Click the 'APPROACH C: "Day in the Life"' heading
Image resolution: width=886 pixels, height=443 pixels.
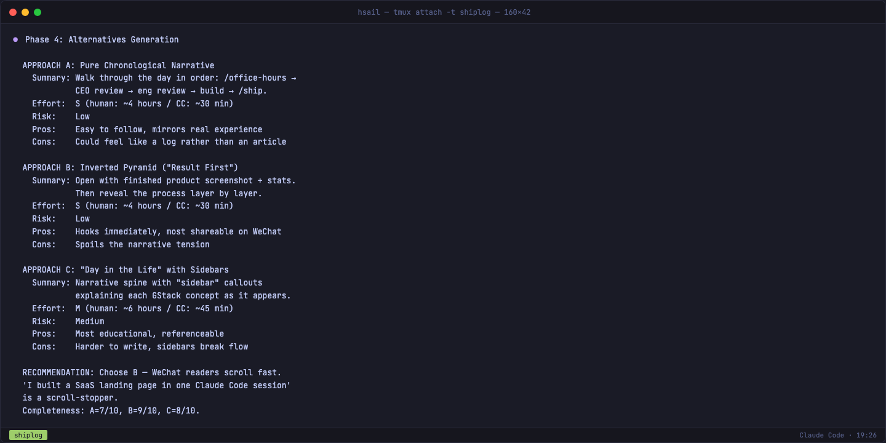tap(126, 269)
